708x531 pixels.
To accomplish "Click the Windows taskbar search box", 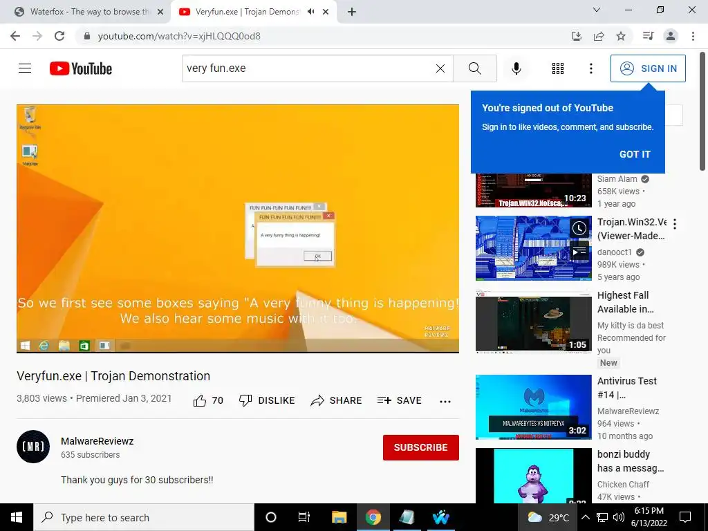I will (x=144, y=517).
